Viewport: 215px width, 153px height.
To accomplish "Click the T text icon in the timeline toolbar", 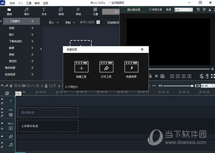I will [55, 86].
